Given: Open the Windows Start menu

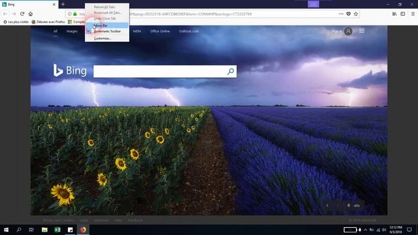Looking at the screenshot, I should tap(6, 230).
